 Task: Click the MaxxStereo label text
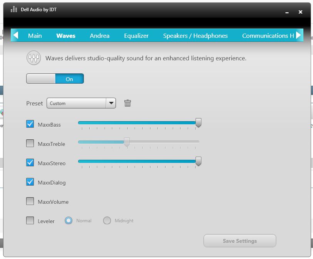tap(52, 163)
